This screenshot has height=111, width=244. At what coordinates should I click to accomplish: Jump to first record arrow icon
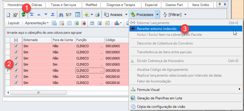pos(32,14)
